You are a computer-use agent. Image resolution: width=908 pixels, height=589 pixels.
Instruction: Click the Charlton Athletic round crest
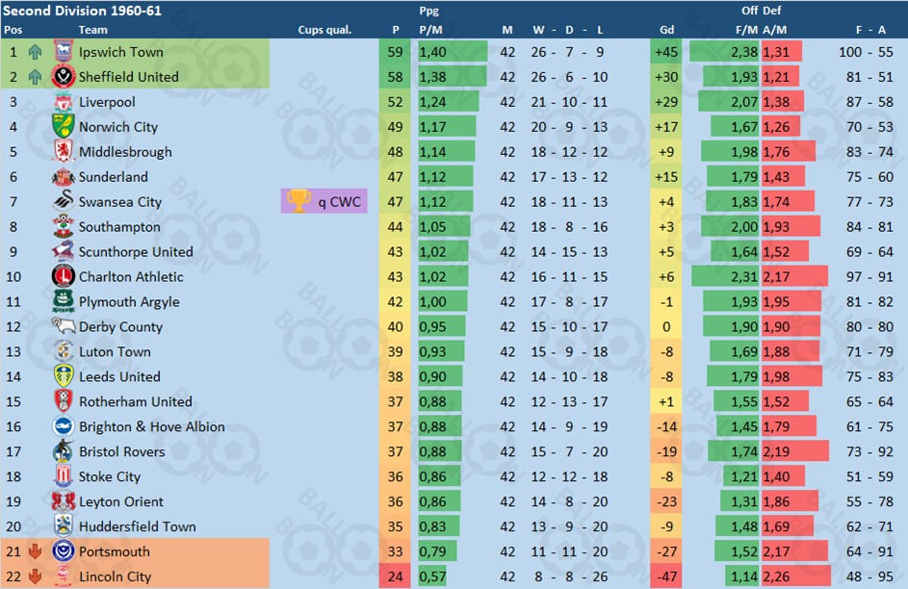(x=64, y=276)
